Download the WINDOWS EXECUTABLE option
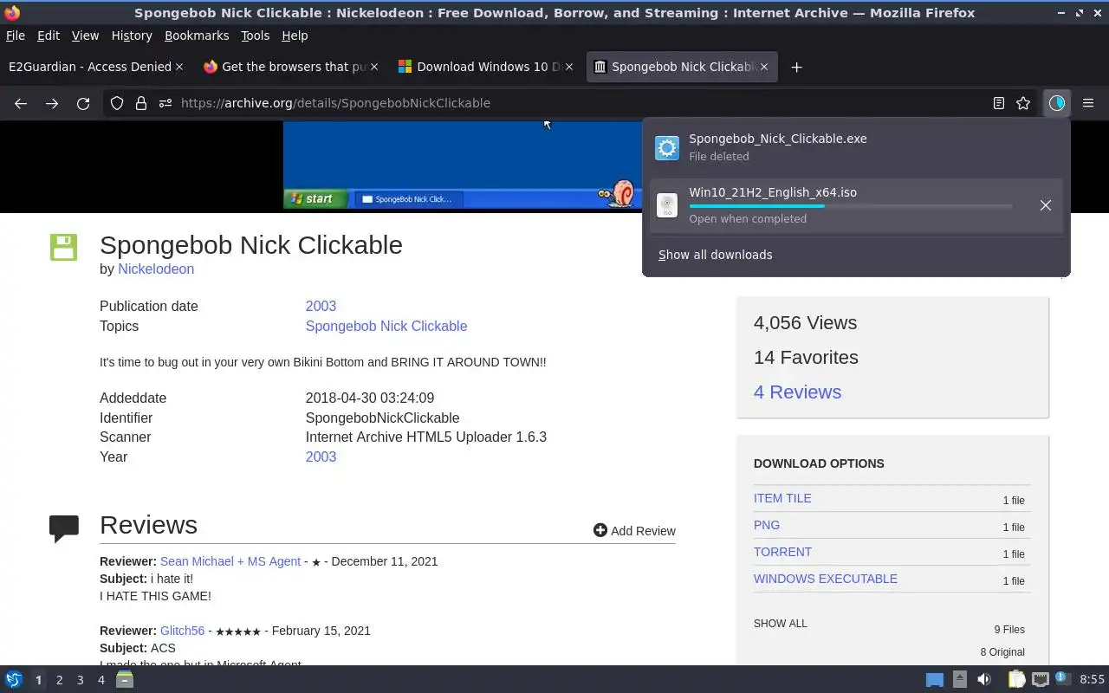 click(x=826, y=579)
